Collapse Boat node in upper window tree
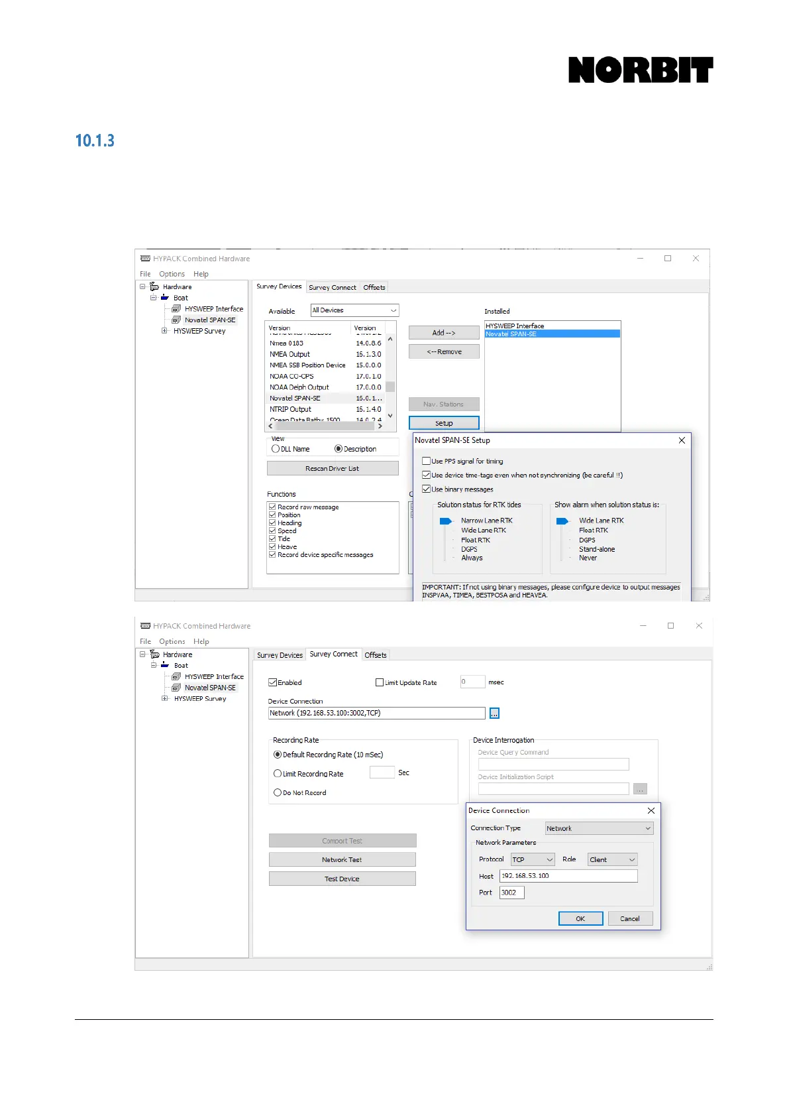 pyautogui.click(x=153, y=298)
